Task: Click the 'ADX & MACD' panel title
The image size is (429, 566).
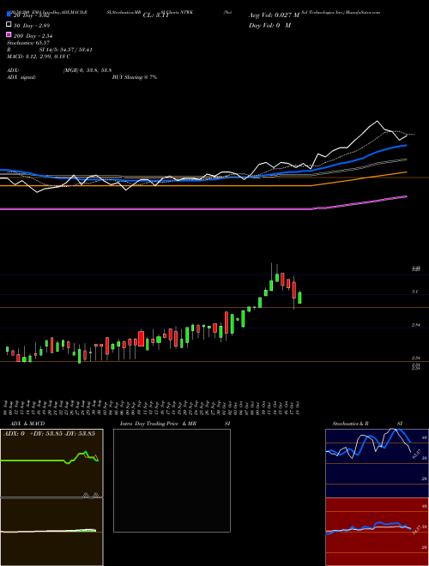Action: click(27, 424)
